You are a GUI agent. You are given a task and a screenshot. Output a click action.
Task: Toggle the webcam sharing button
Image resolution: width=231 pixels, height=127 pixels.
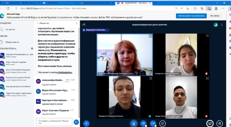tap(153, 123)
